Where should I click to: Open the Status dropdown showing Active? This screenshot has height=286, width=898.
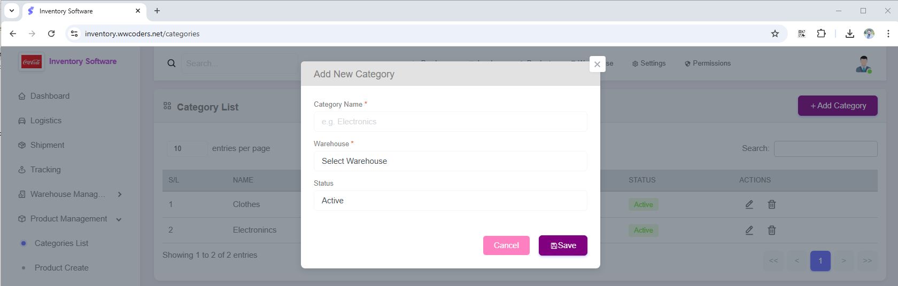[450, 201]
